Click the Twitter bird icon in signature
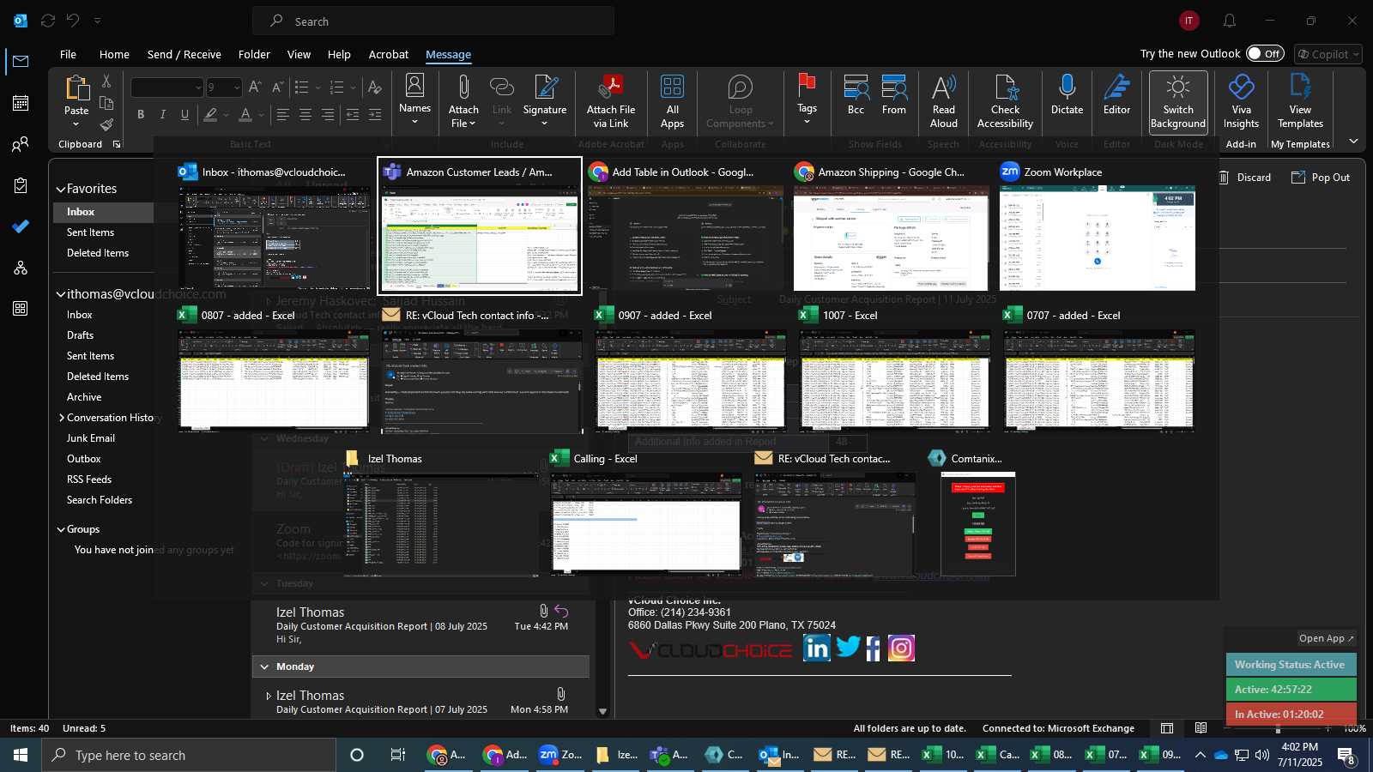The image size is (1373, 772). [848, 646]
